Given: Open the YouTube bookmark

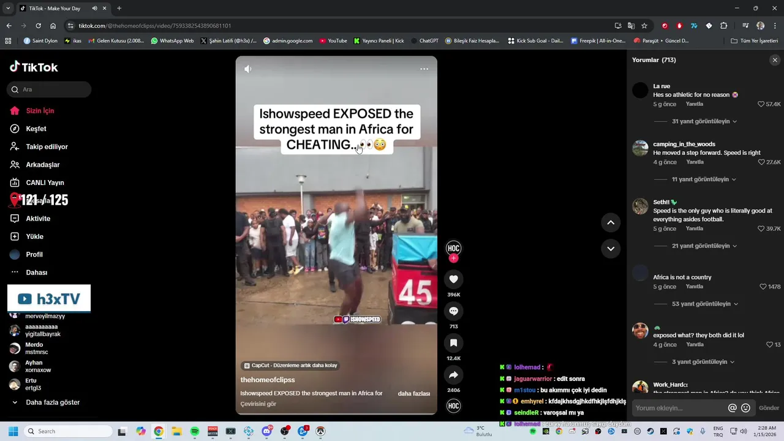Looking at the screenshot, I should tap(333, 41).
